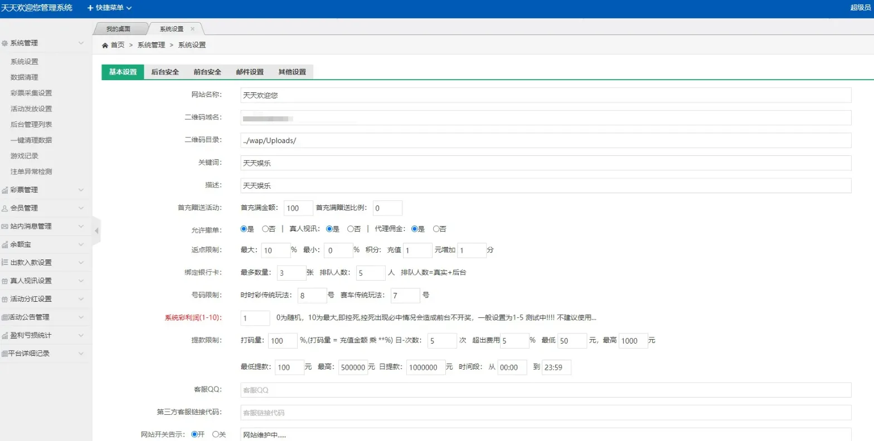The width and height of the screenshot is (874, 441).
Task: Expand the 真人视讯设置 menu chevron
Action: [x=81, y=281]
